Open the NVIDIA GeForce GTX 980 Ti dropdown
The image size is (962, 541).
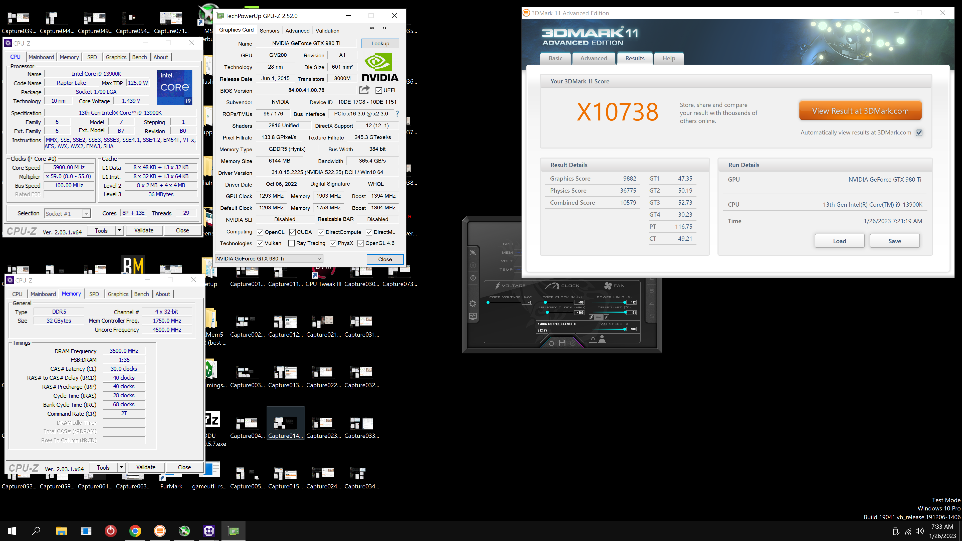click(x=269, y=259)
